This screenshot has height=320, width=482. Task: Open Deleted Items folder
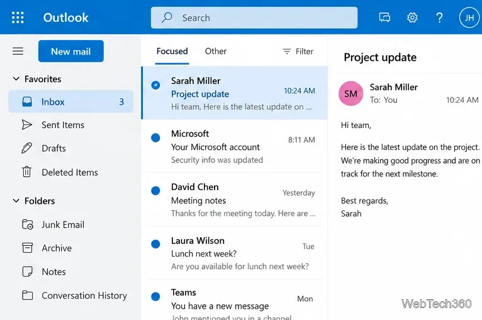tap(71, 172)
